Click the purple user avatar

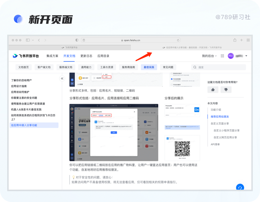(231, 56)
